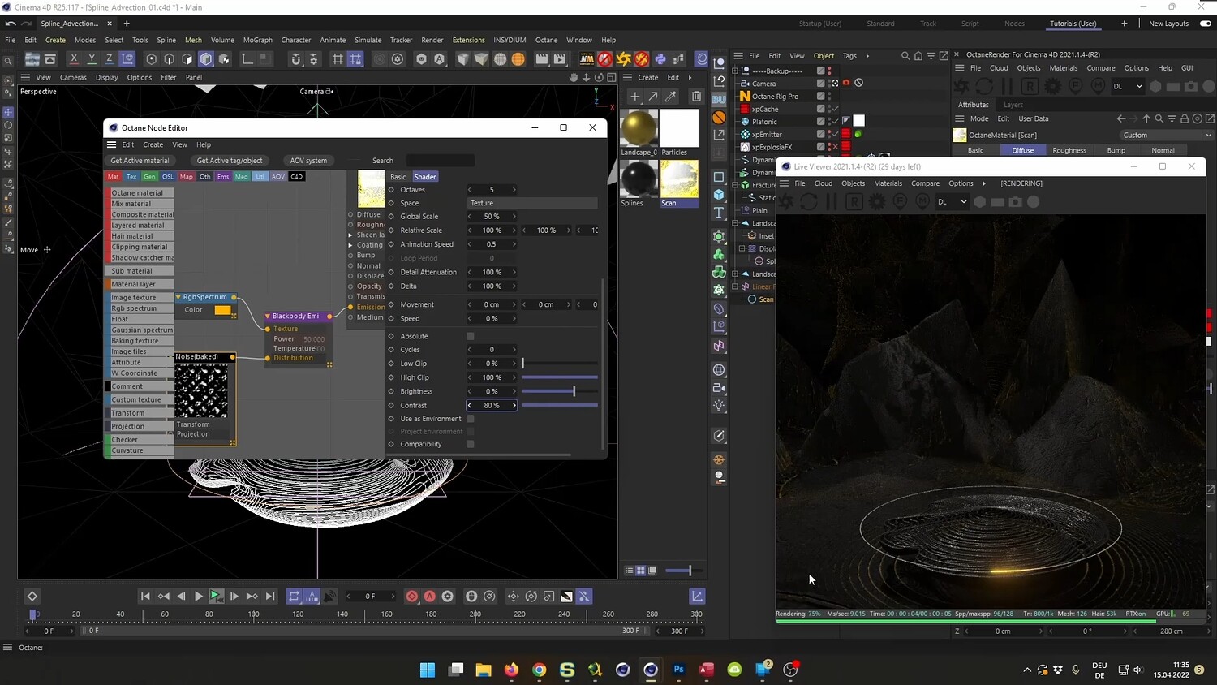Select the Text tool in the palette
Viewport: 1217px width, 685px height.
719,213
